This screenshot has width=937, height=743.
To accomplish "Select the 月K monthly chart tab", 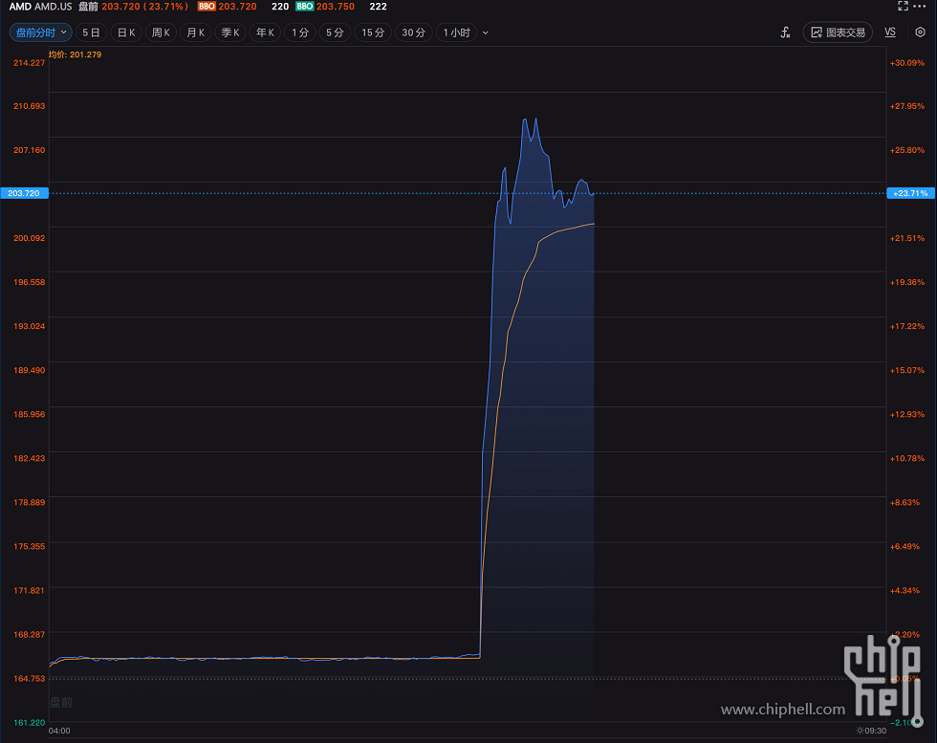I will tap(195, 33).
